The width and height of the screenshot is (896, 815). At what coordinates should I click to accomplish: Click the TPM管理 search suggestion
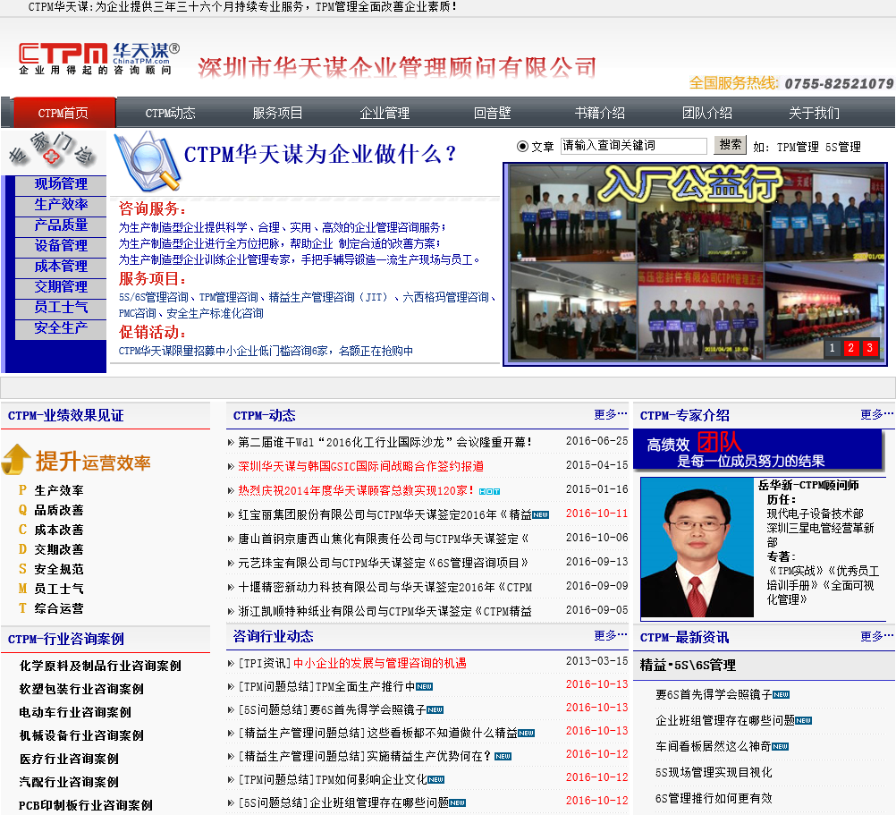point(798,148)
